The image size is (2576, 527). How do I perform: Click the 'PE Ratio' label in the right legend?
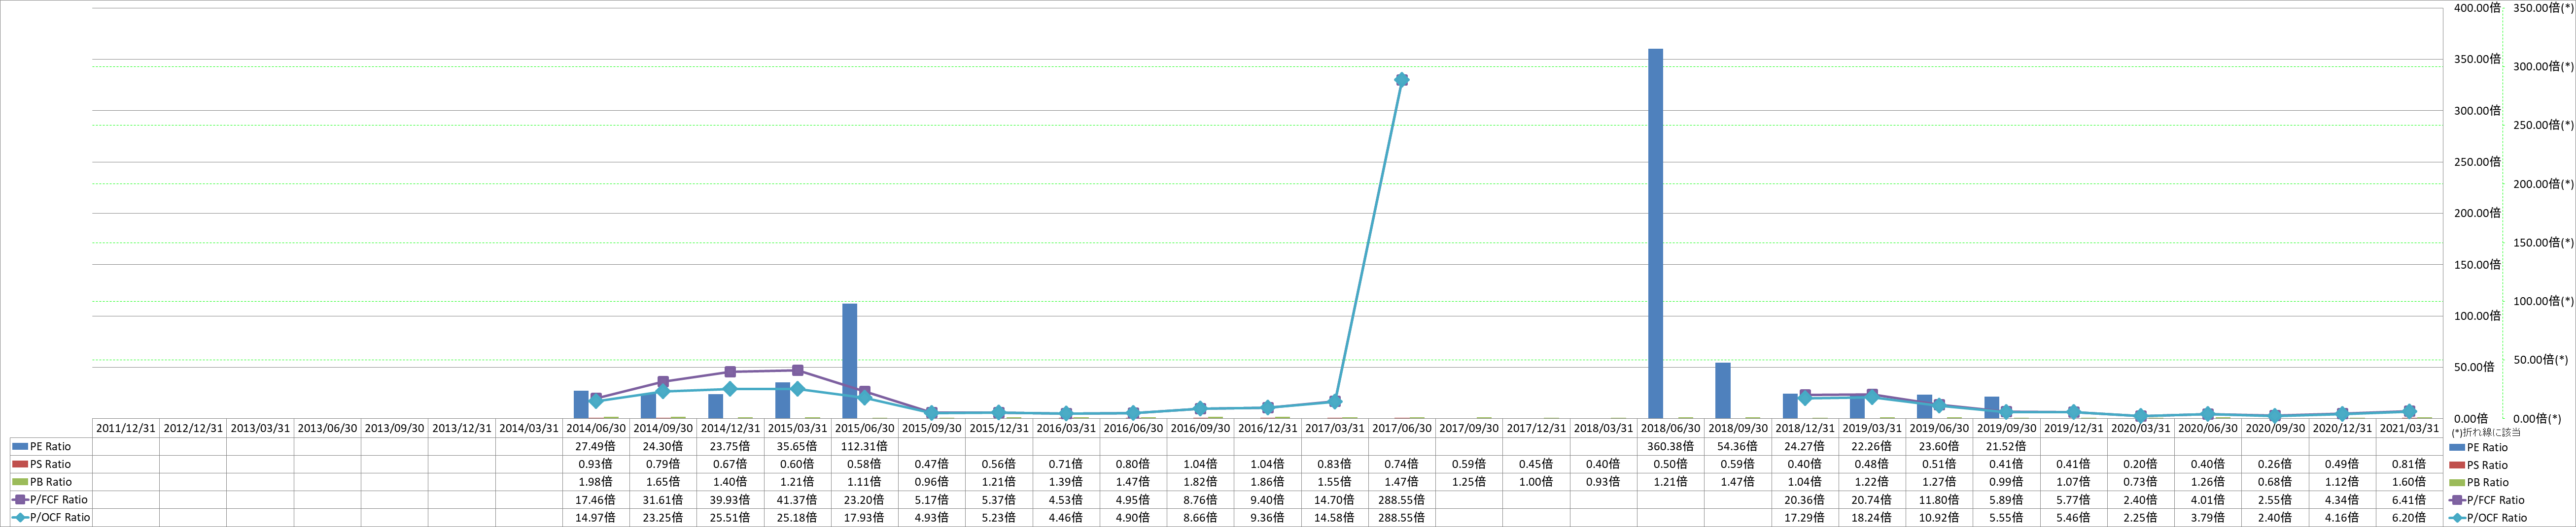pos(2487,447)
